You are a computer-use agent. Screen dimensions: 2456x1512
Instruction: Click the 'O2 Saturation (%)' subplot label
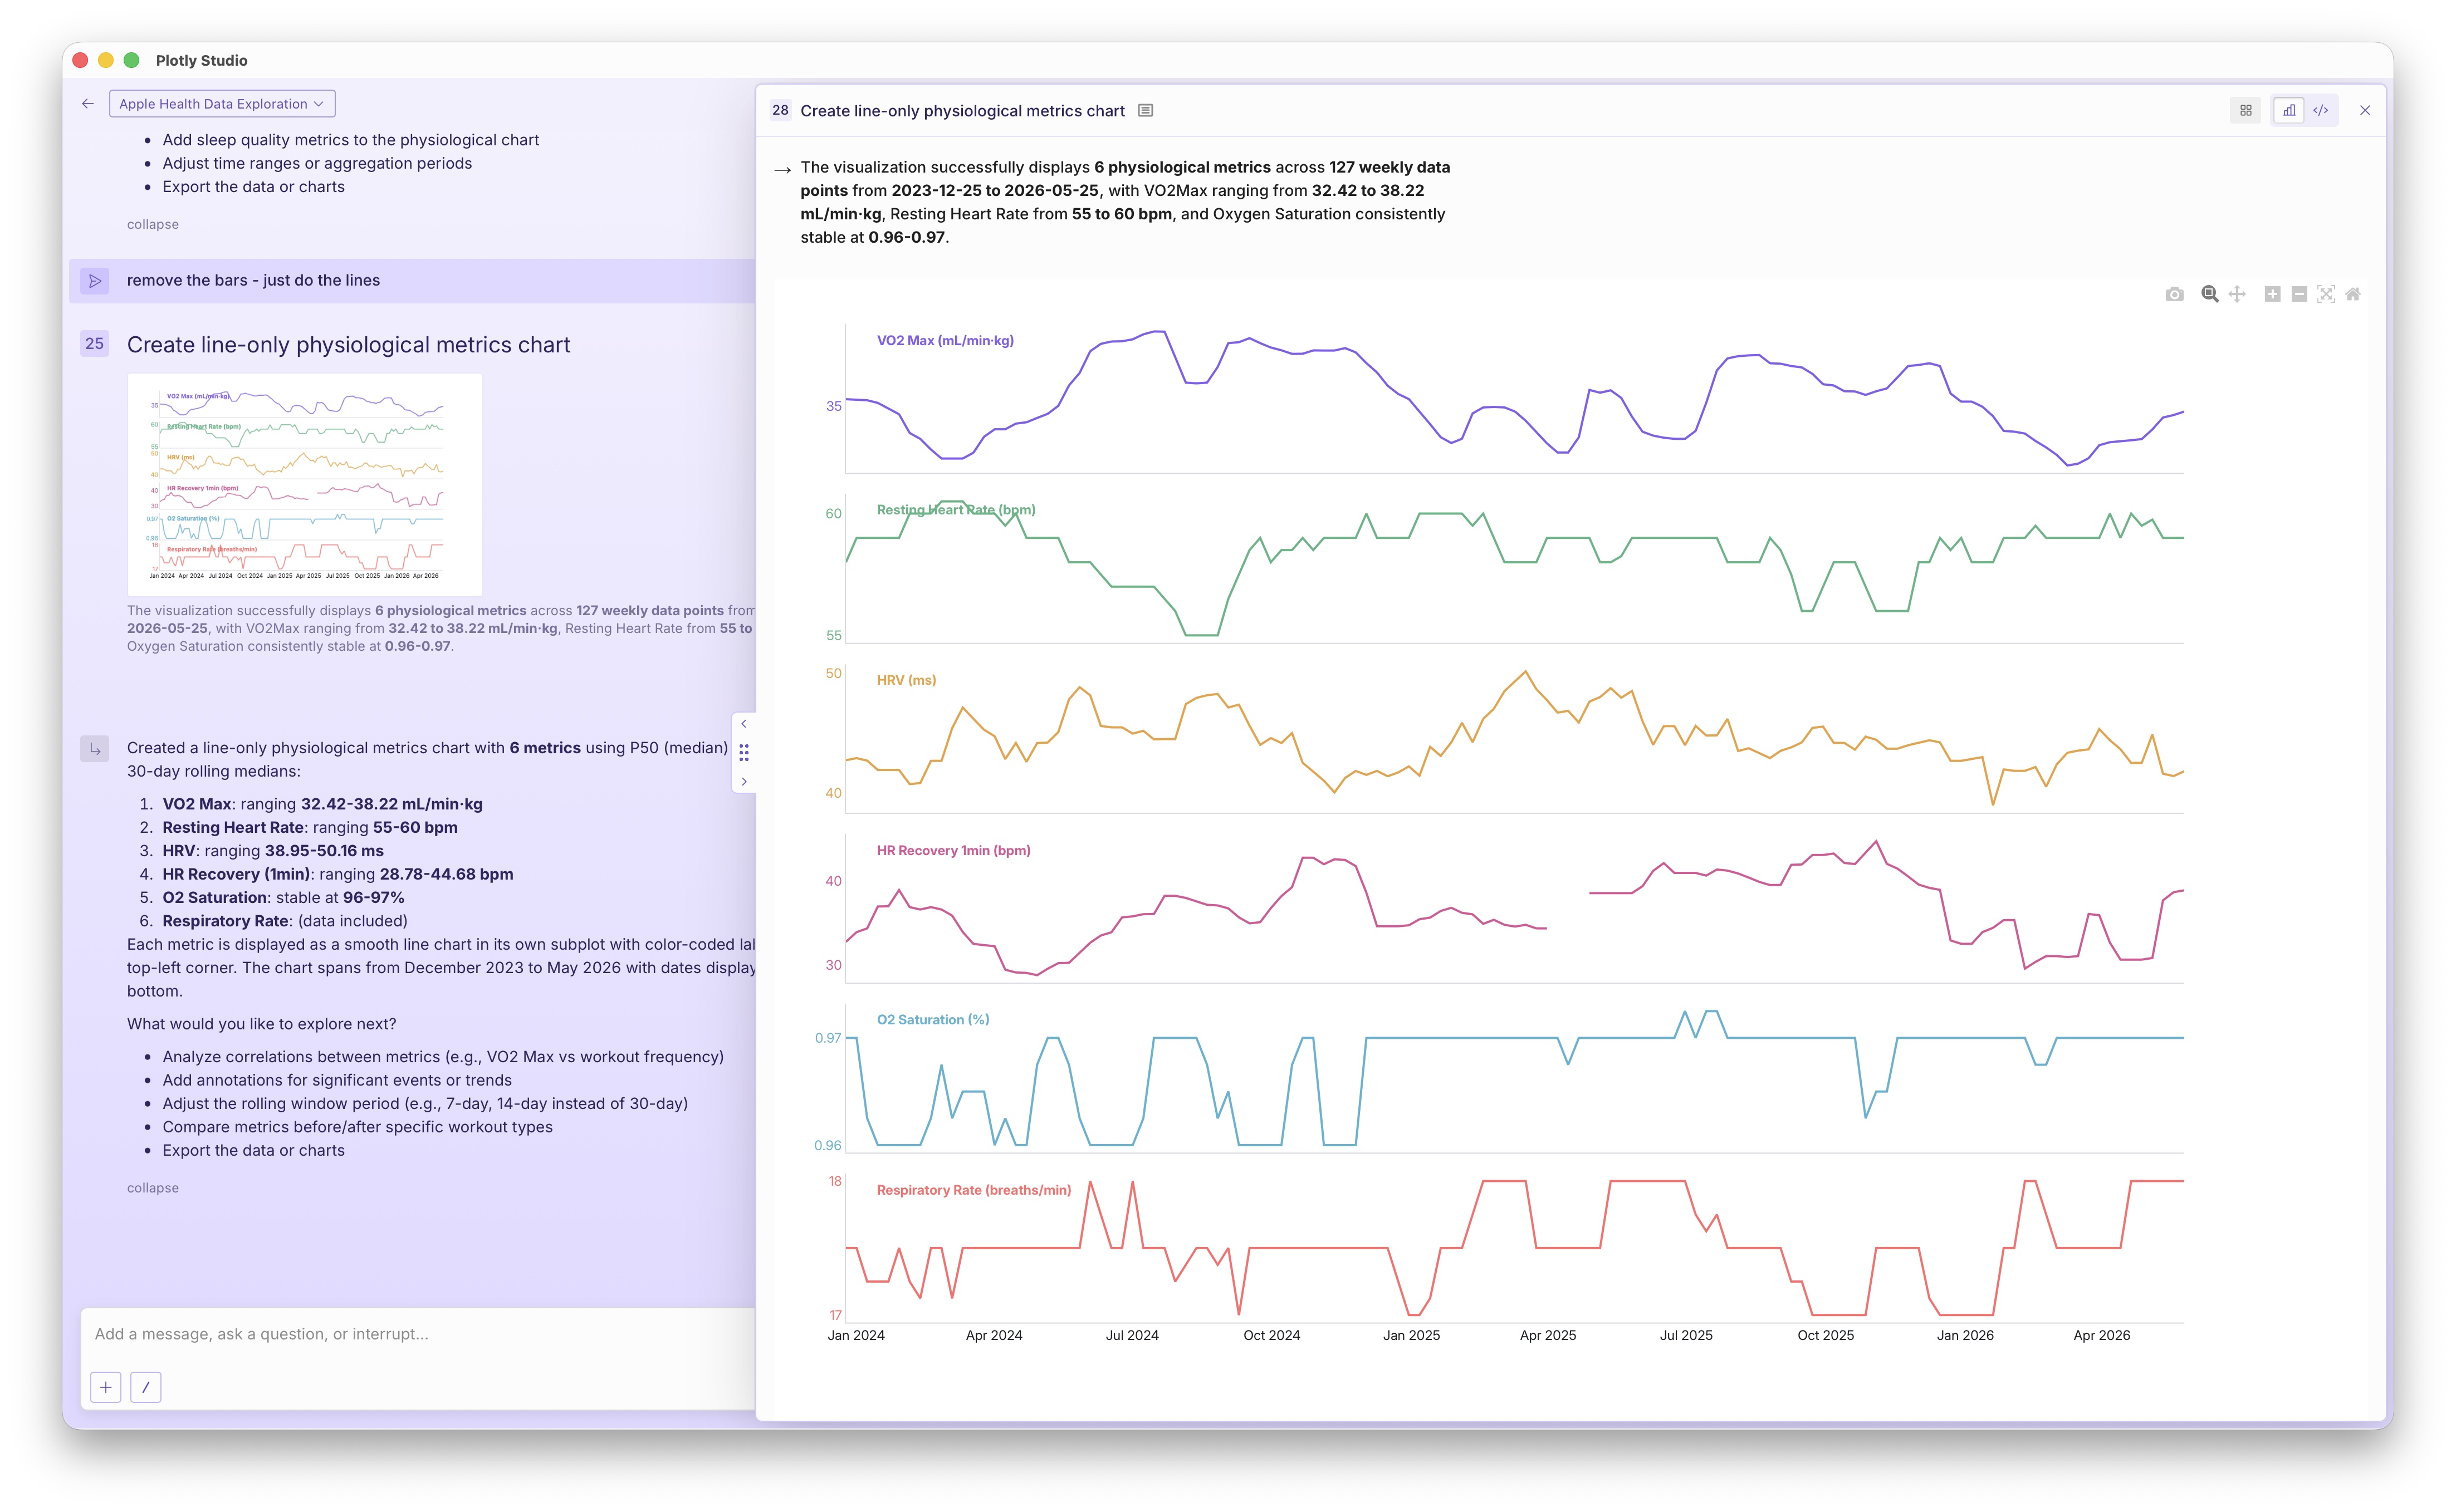(x=932, y=1020)
